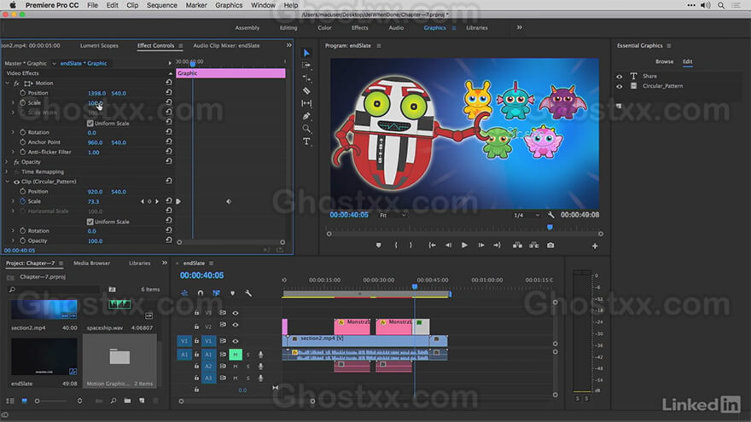Toggle Motion Rotation stopwatch animation
This screenshot has height=422, width=751.
[x=22, y=132]
